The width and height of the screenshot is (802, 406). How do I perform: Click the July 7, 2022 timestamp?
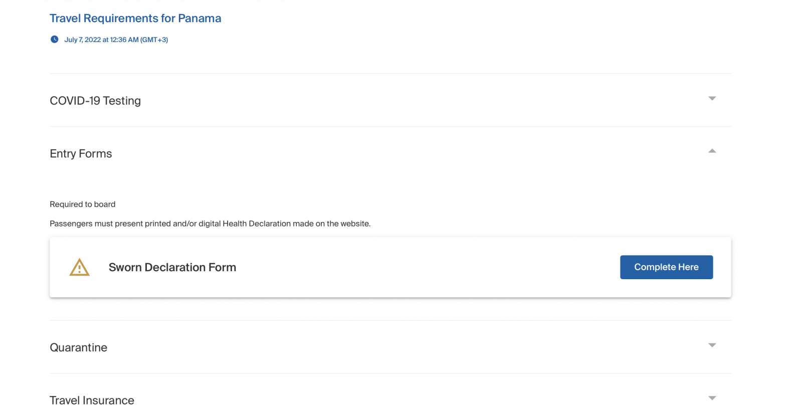tap(100, 40)
